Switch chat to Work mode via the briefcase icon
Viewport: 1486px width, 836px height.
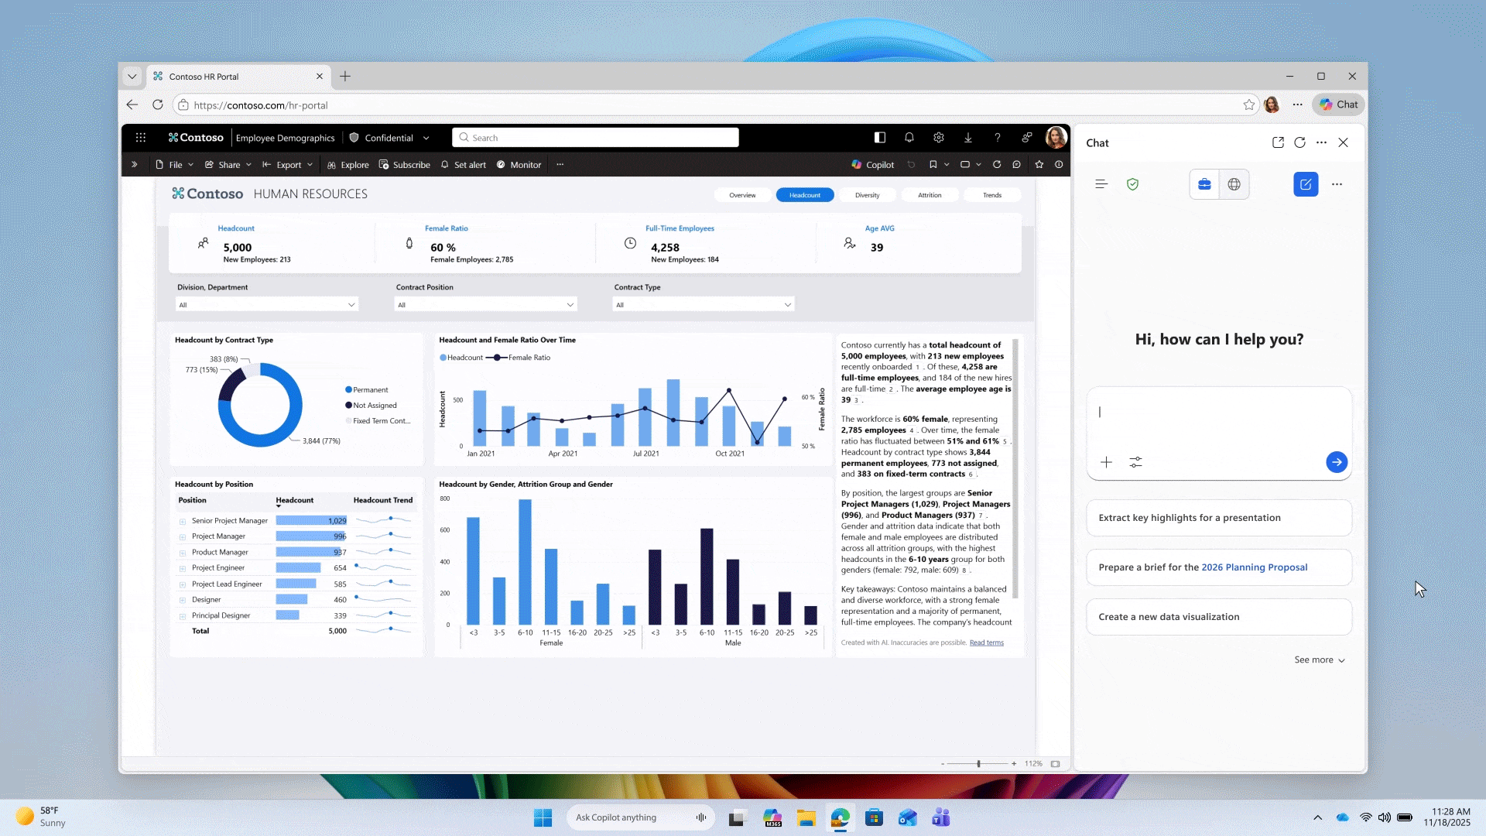(1204, 184)
